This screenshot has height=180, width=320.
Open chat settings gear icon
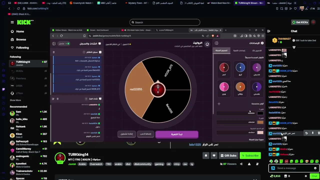coord(306,176)
